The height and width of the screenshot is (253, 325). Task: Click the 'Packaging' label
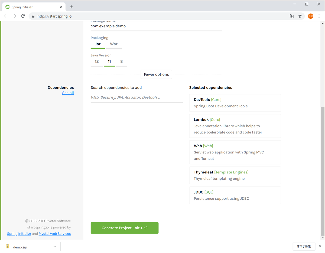99,38
